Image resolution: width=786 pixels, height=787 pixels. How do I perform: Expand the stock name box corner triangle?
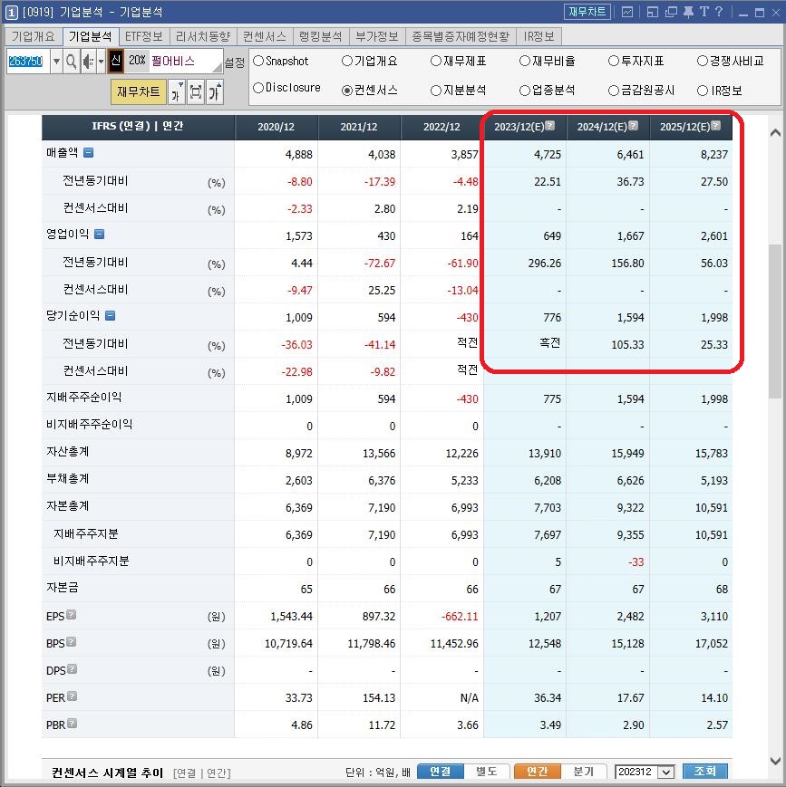[x=218, y=67]
